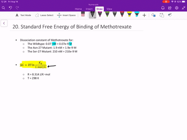Viewport: 187px width, 140px height.
Task: Redo the last undone action
Action: [17, 8]
